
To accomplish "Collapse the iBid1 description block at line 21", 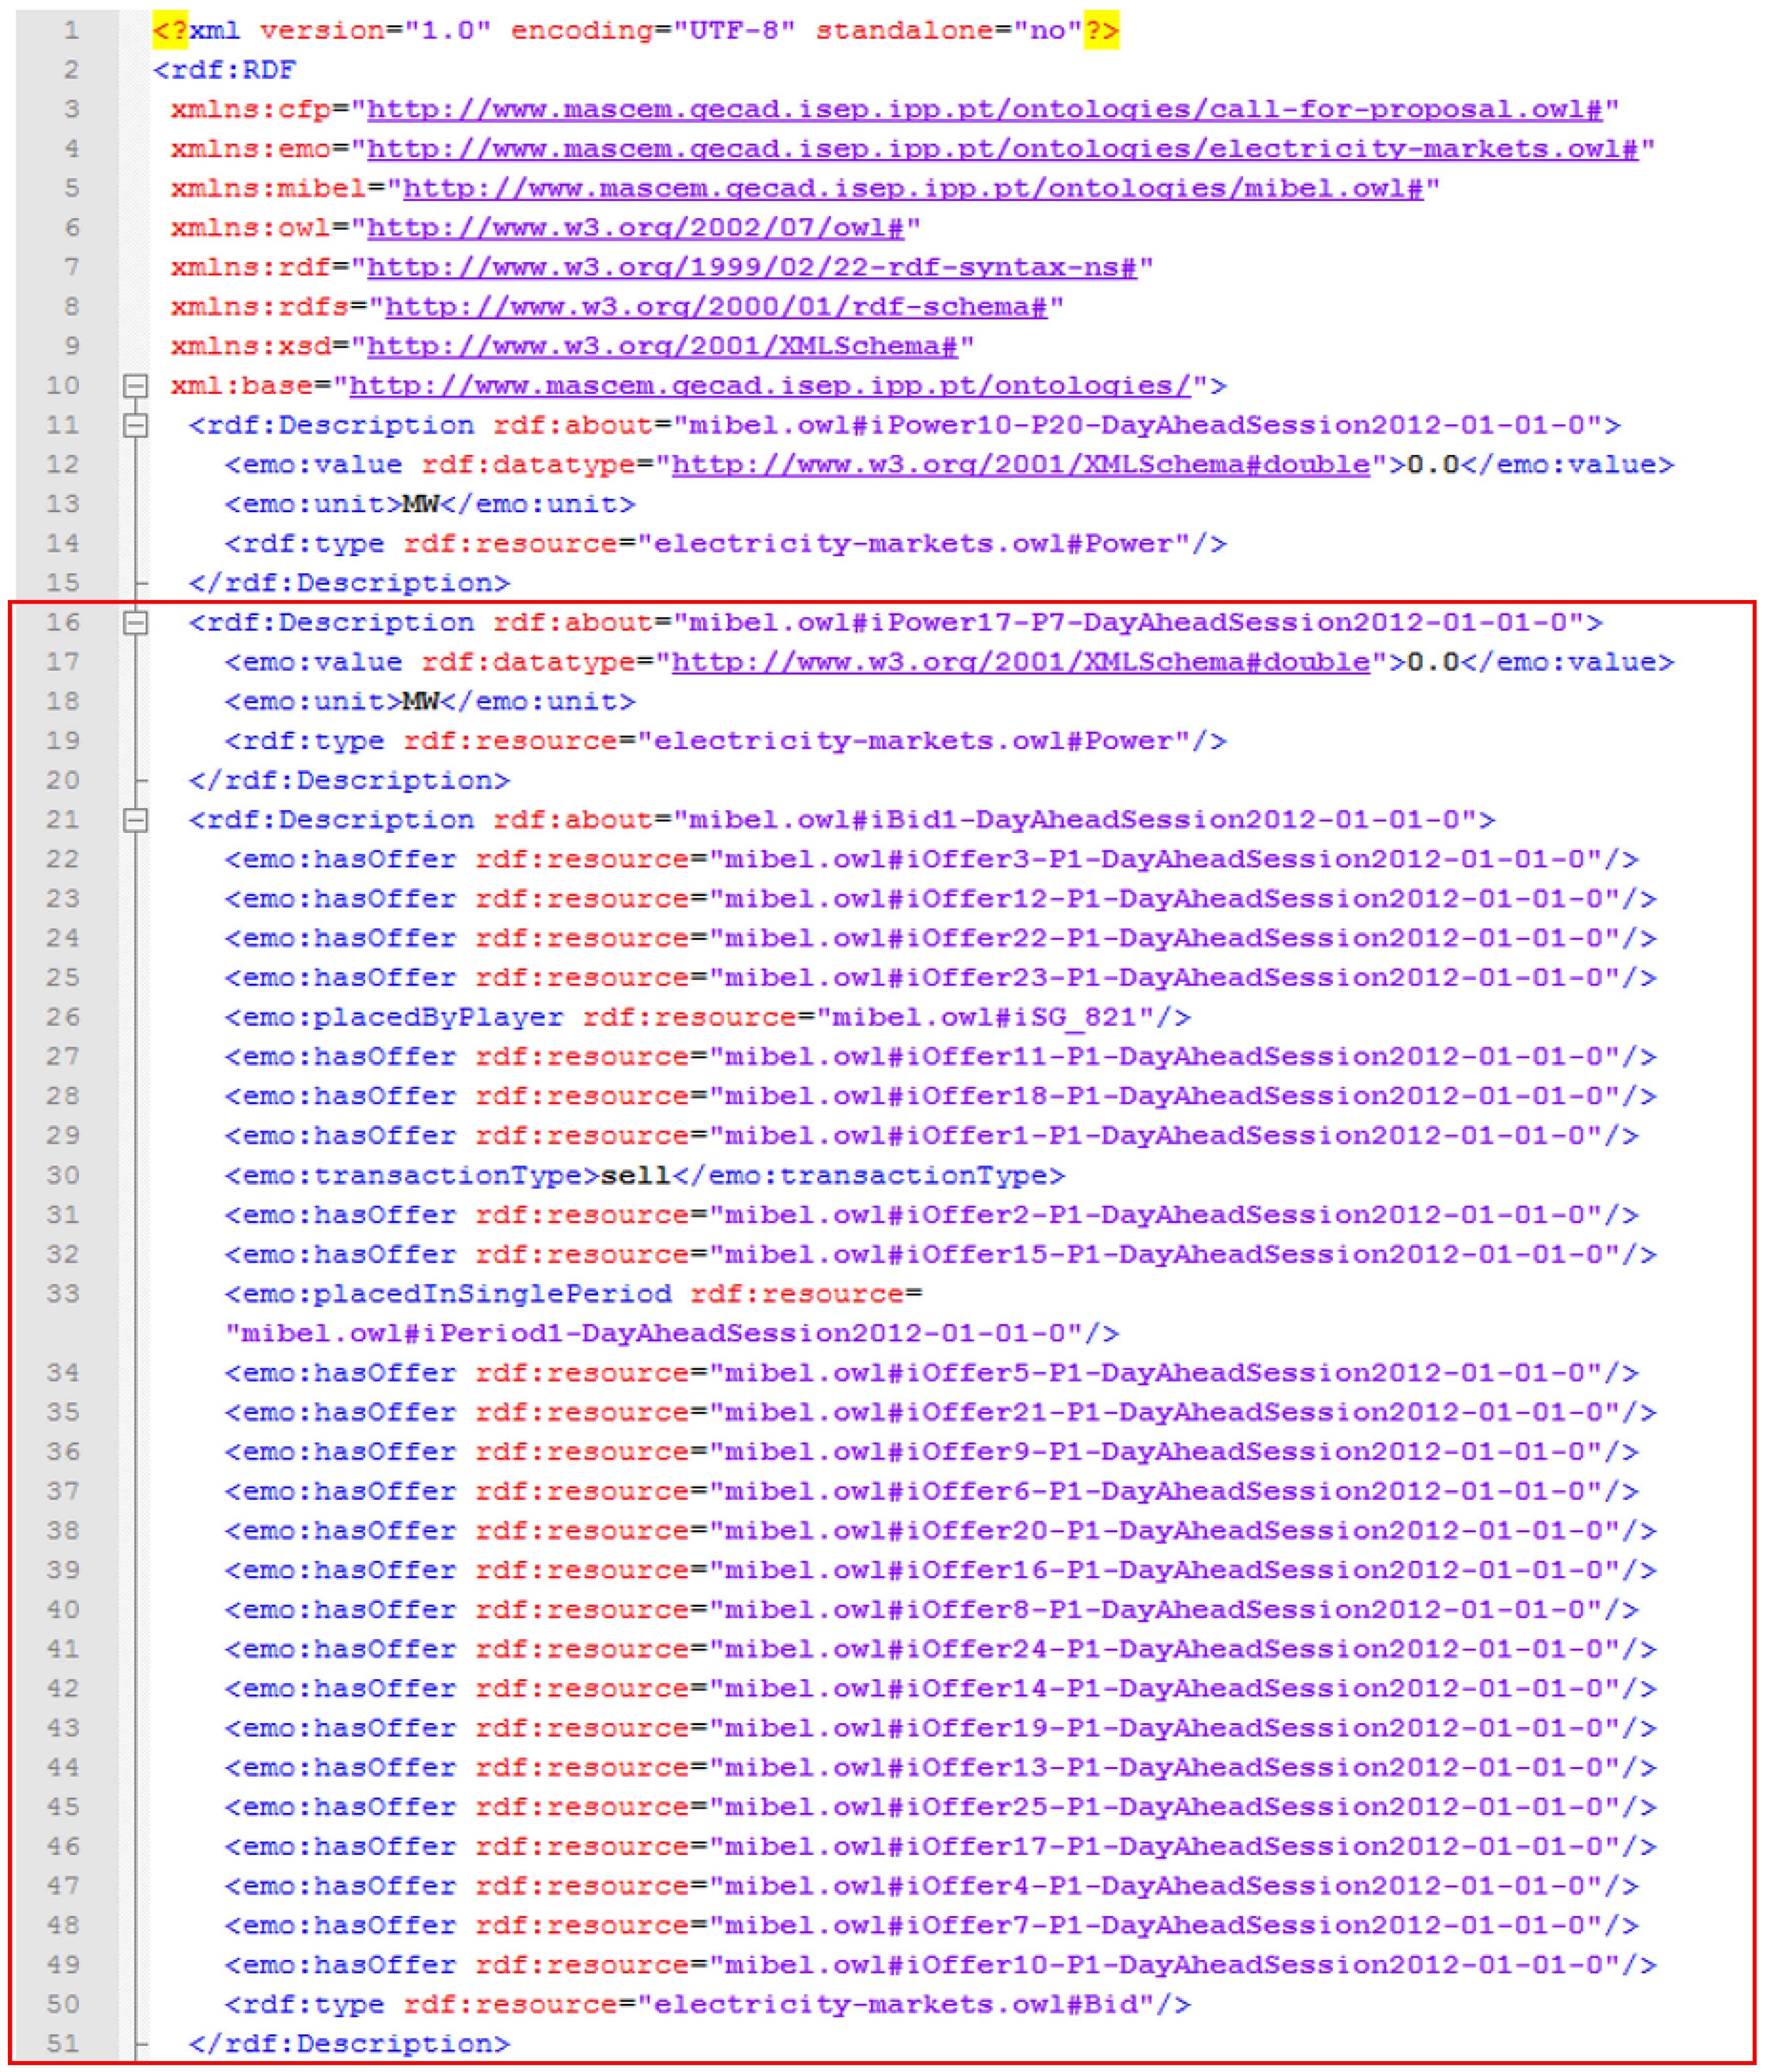I will [x=135, y=820].
